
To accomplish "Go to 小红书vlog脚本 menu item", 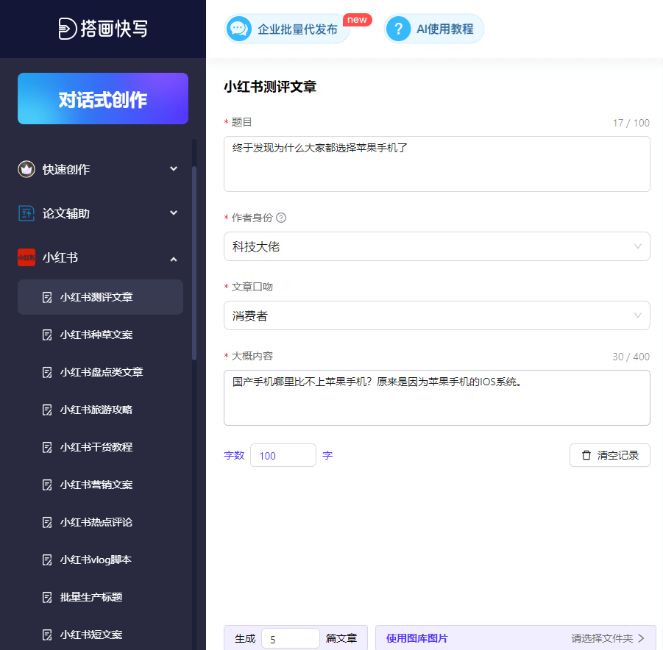I will click(x=96, y=560).
